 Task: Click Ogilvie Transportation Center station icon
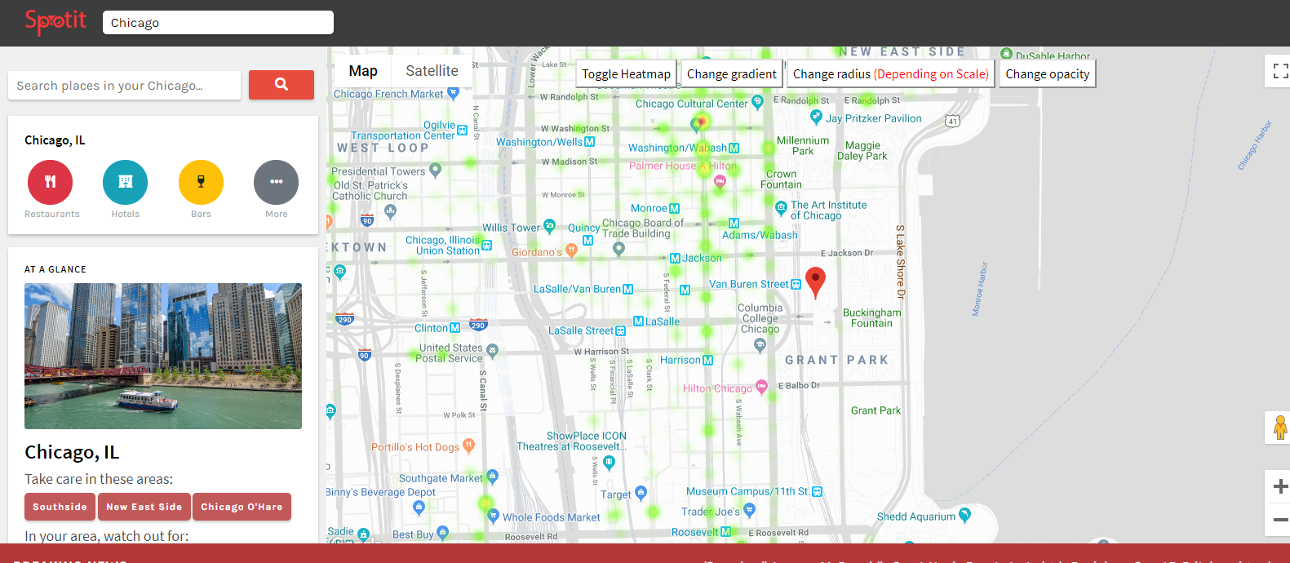(463, 131)
